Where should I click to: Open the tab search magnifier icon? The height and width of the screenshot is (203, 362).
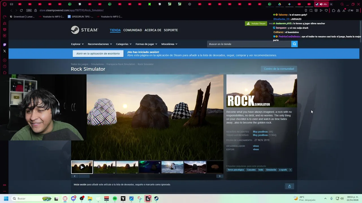[x=342, y=4]
